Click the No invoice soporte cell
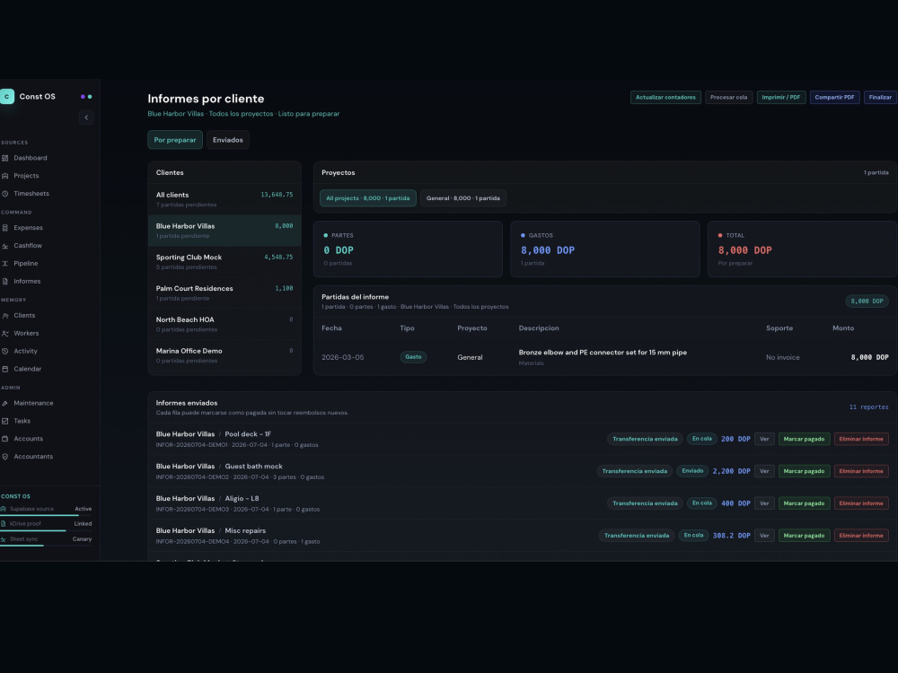This screenshot has height=673, width=898. (x=783, y=357)
